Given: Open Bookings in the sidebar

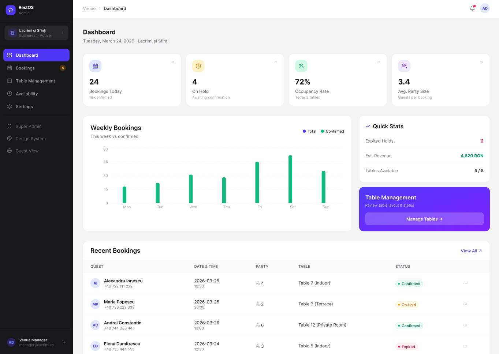Looking at the screenshot, I should pyautogui.click(x=36, y=68).
